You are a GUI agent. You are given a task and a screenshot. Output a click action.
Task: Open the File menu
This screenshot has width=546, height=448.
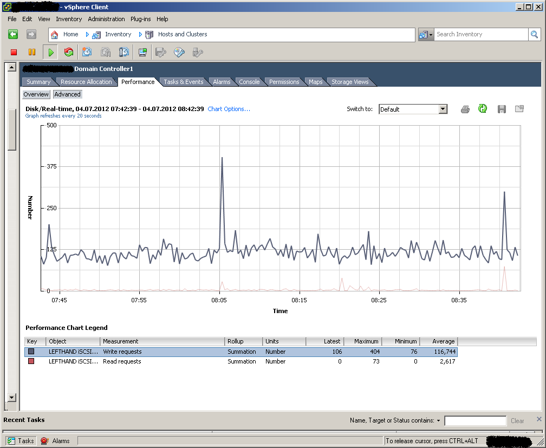(12, 19)
